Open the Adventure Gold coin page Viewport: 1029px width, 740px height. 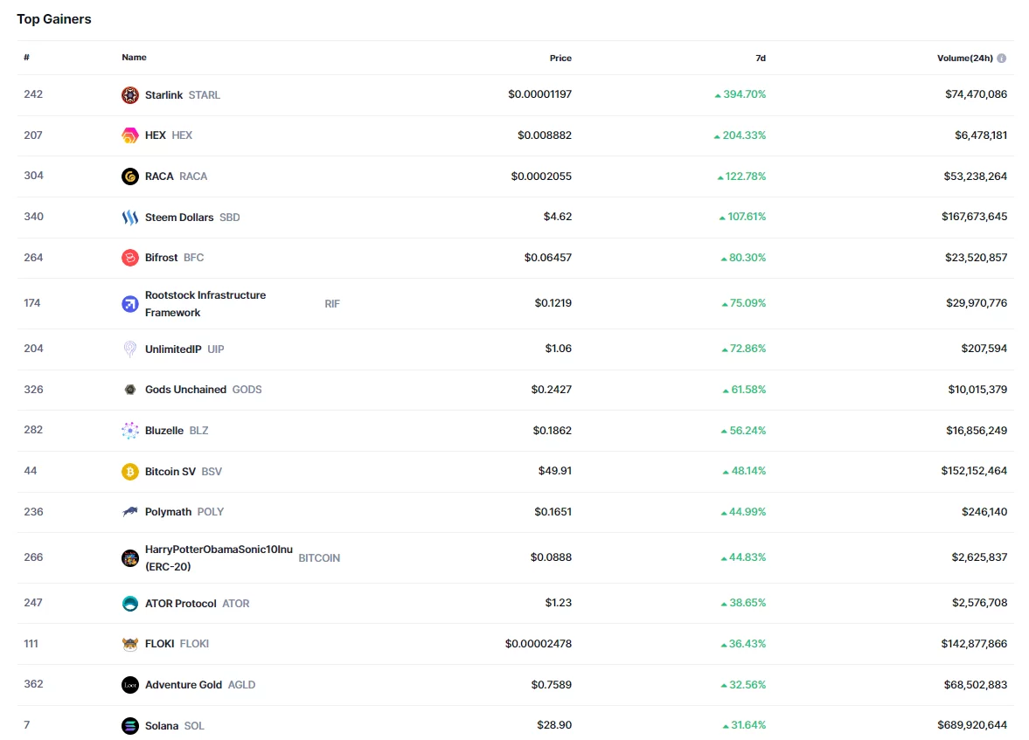click(x=184, y=685)
